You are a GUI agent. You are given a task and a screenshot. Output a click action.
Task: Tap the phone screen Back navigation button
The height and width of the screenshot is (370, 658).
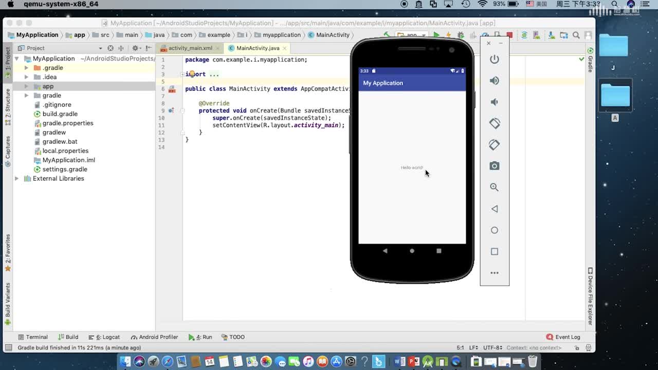385,251
